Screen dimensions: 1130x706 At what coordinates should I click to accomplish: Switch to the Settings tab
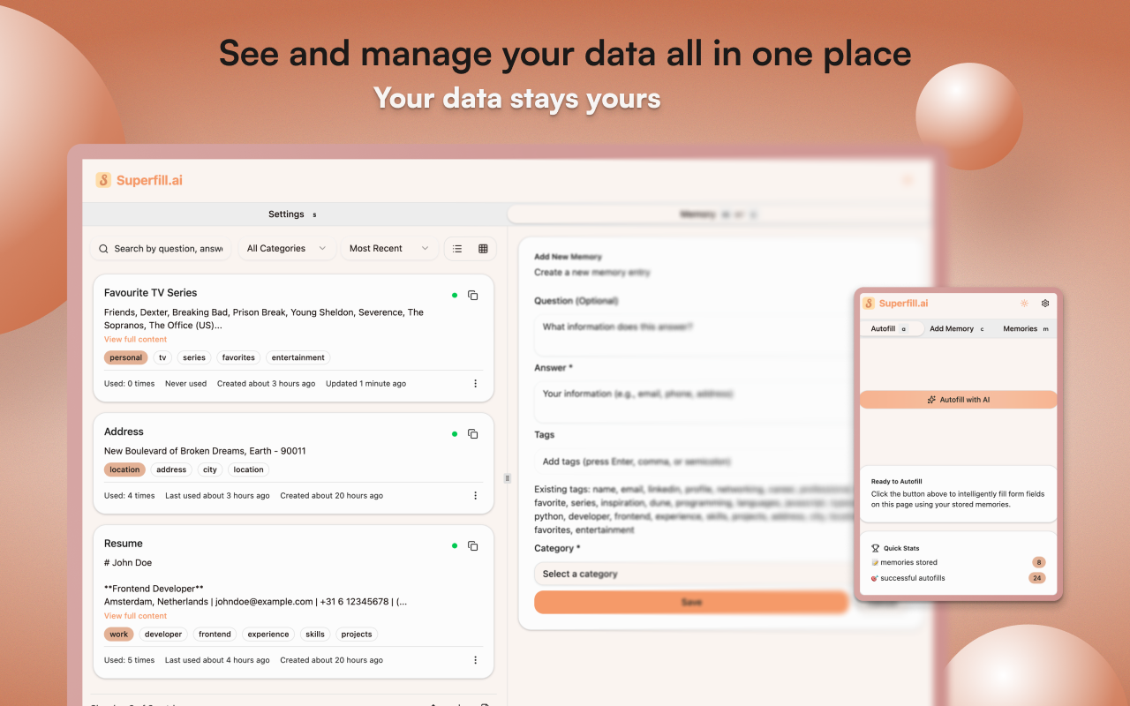(291, 214)
